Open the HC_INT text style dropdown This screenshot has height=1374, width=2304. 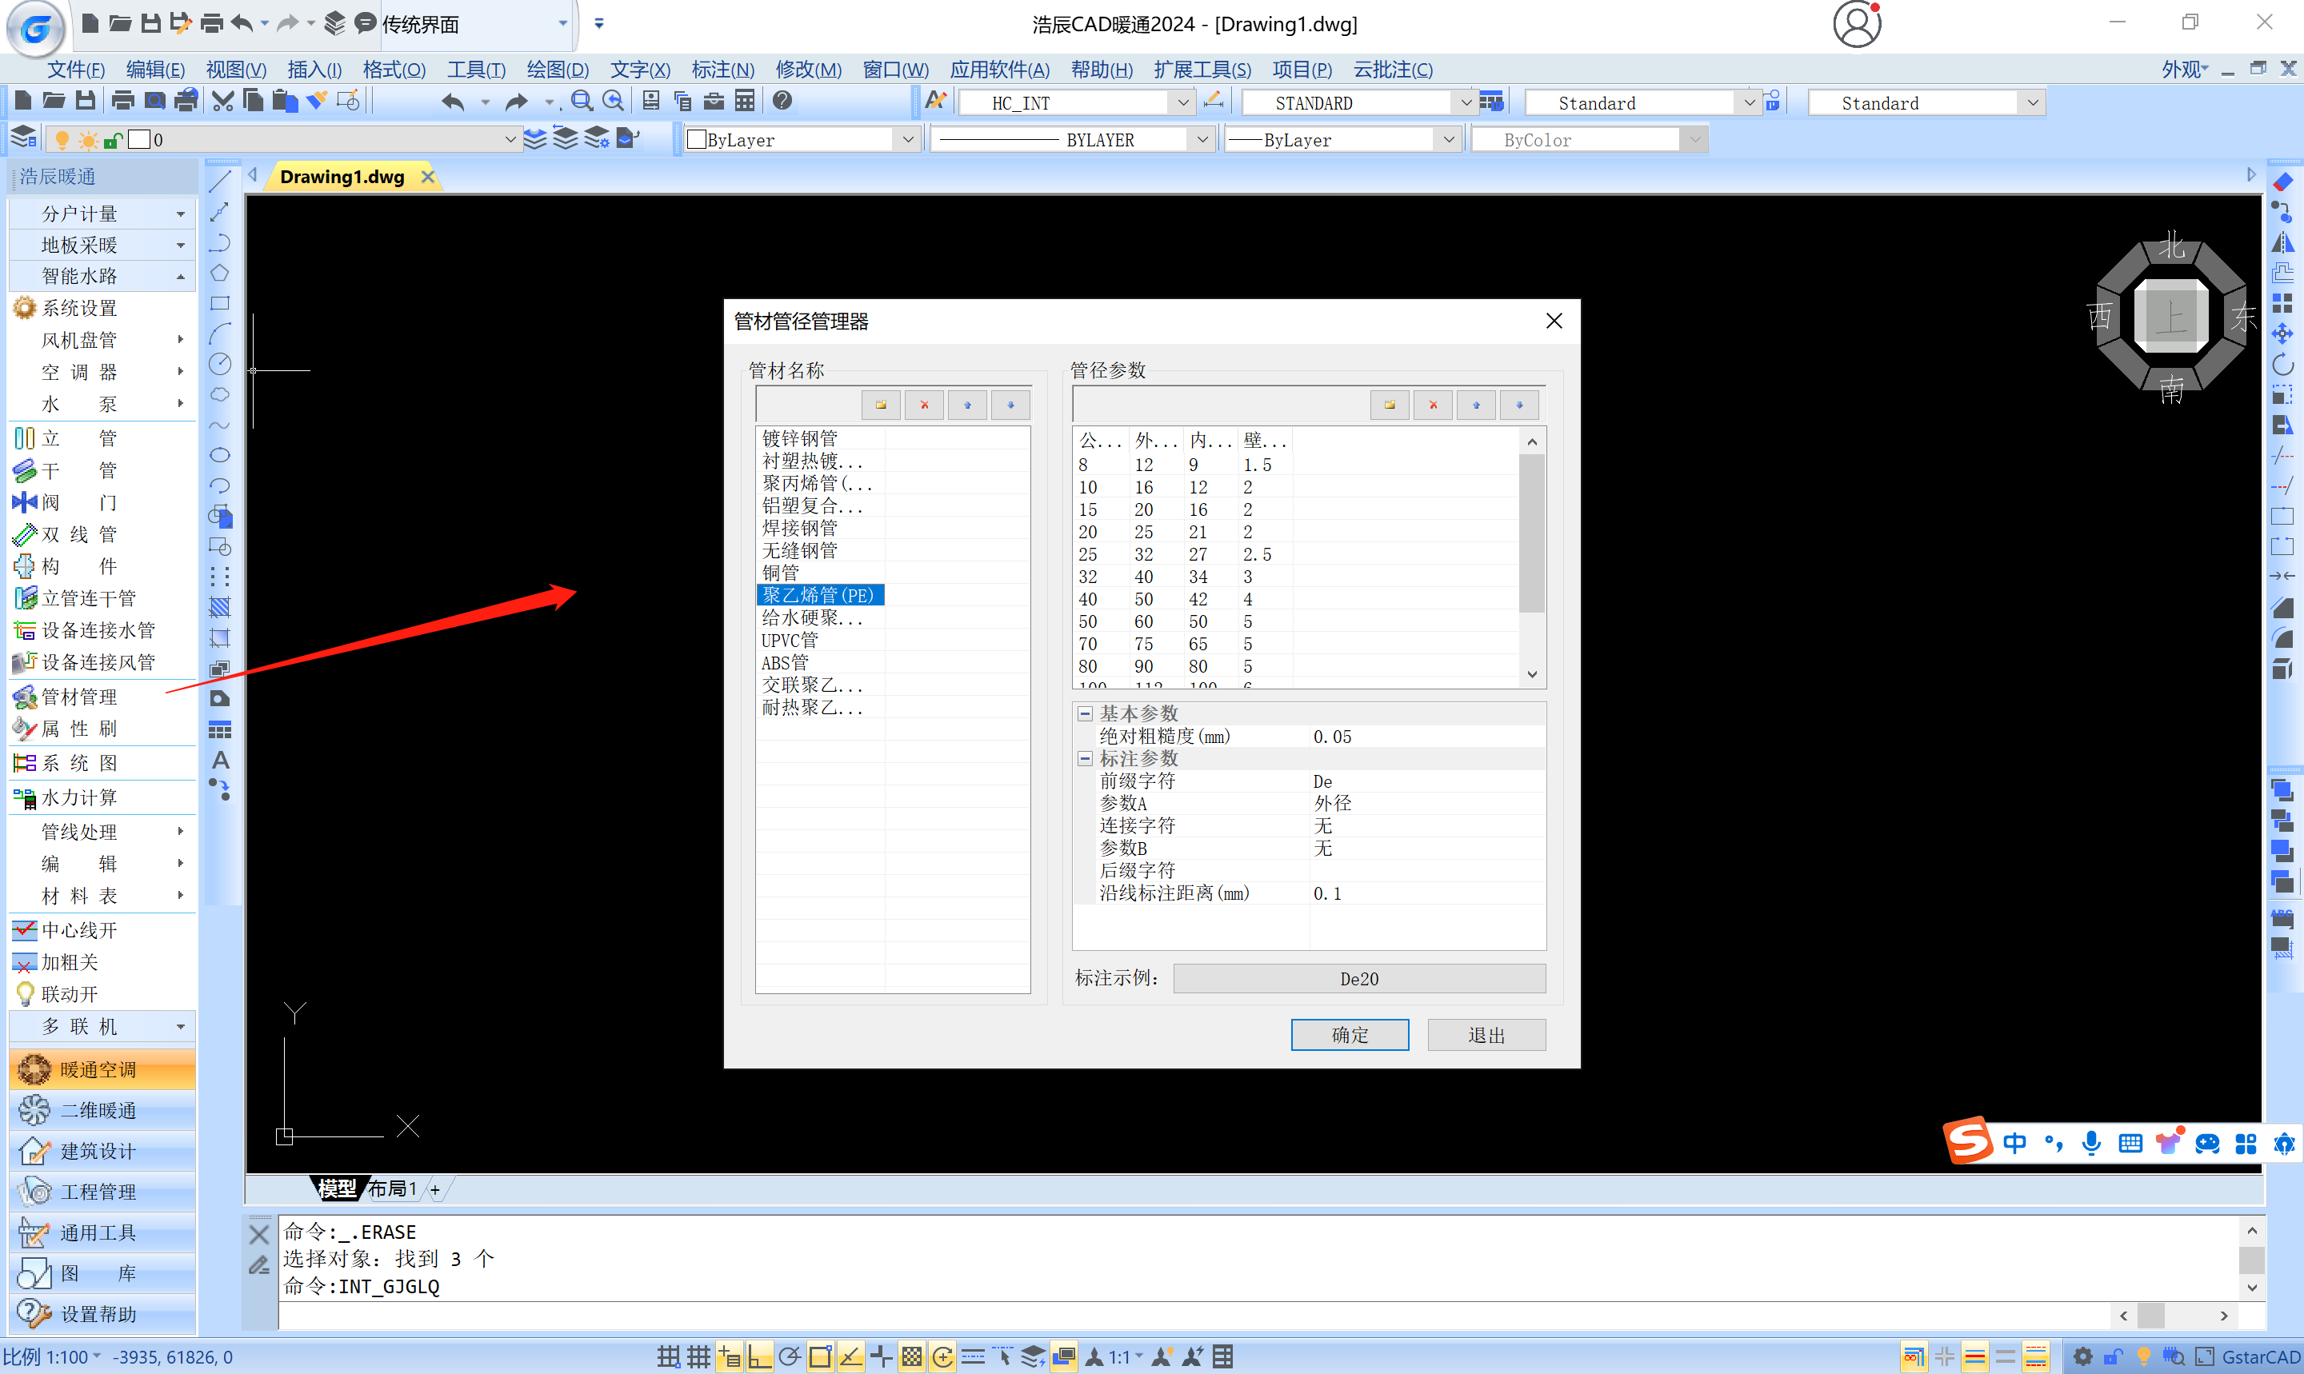point(1182,103)
